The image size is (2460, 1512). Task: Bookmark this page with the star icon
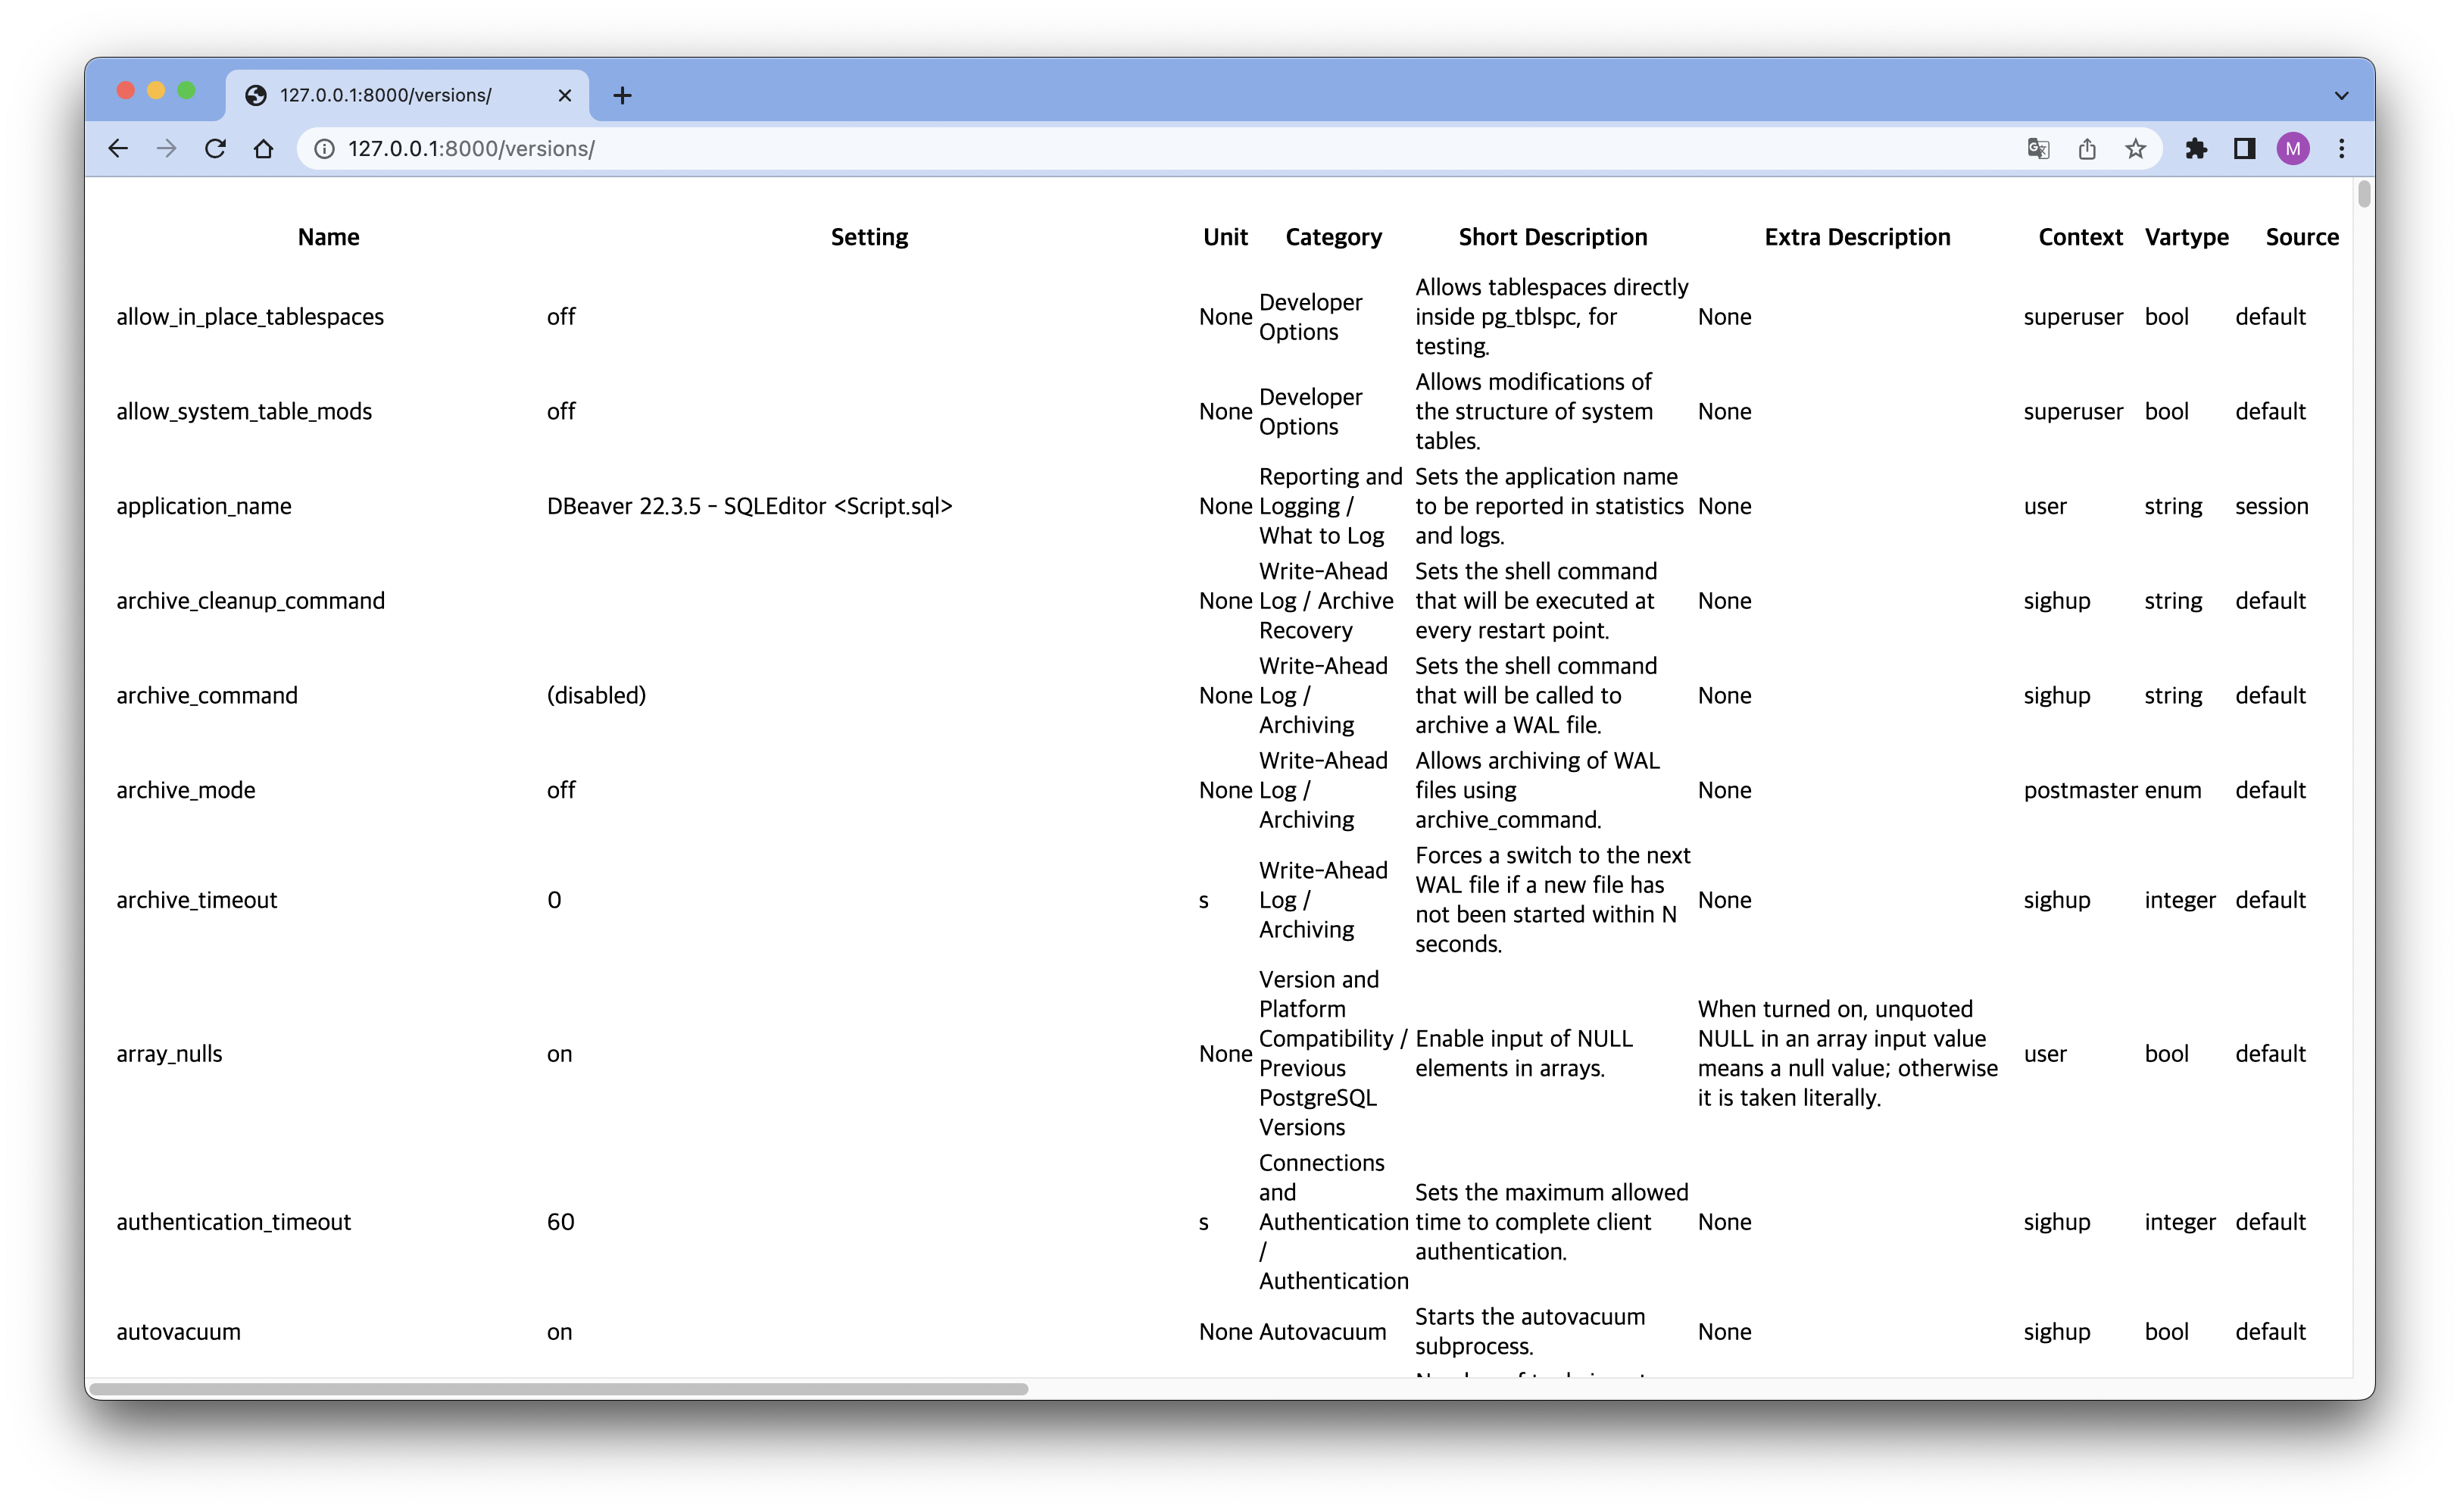(2135, 149)
